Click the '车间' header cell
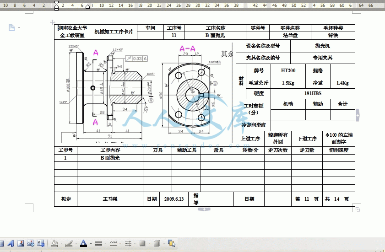 [150, 28]
